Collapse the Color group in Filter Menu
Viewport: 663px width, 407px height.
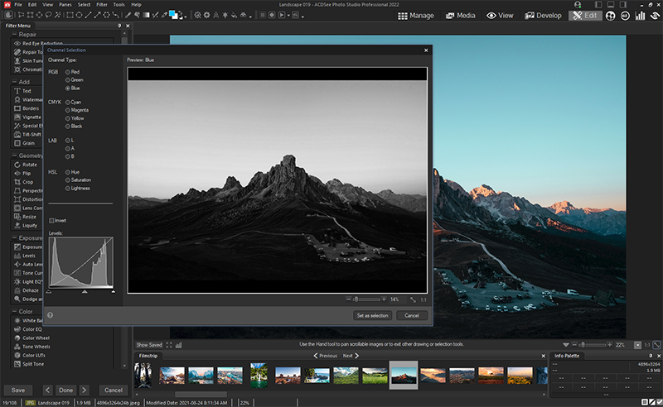(13, 312)
